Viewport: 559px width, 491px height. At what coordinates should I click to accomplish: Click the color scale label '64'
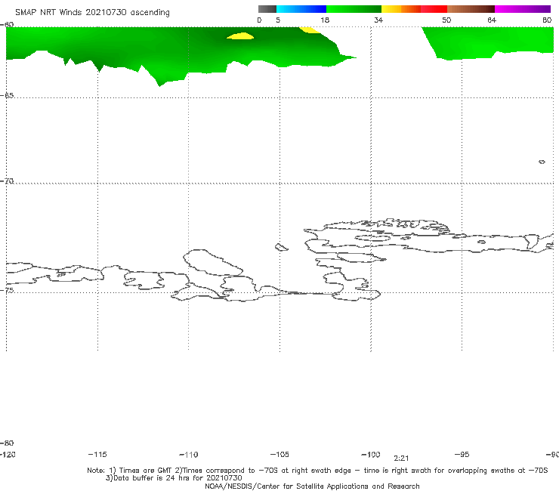point(492,20)
